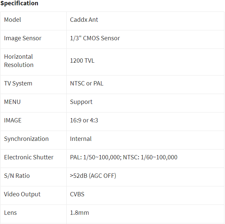225x224 pixels.
Task: Click the NTSC or PAL value
Action: pos(87,83)
